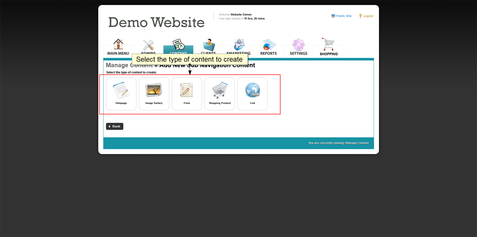The width and height of the screenshot is (477, 237).
Task: Click the Reports menu label
Action: [x=269, y=53]
